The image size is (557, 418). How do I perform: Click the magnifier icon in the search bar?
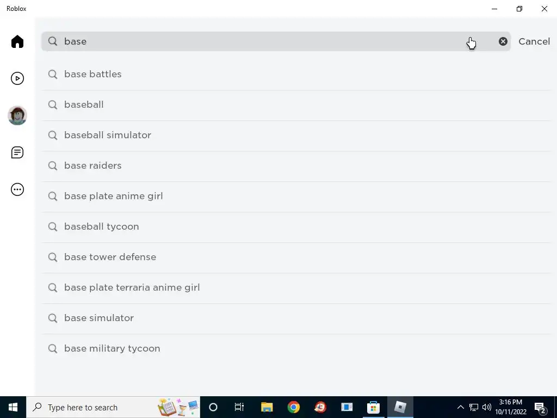[x=53, y=41]
